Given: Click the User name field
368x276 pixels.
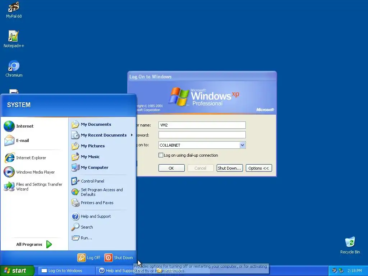Looking at the screenshot, I should [x=202, y=125].
